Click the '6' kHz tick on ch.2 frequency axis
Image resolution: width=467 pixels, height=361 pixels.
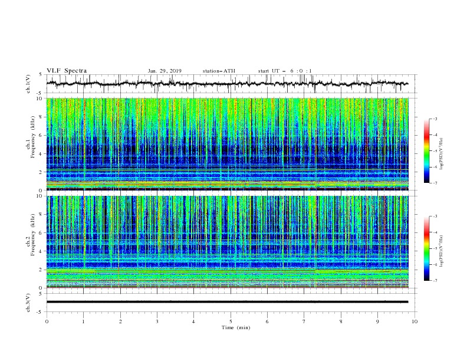tap(41, 233)
